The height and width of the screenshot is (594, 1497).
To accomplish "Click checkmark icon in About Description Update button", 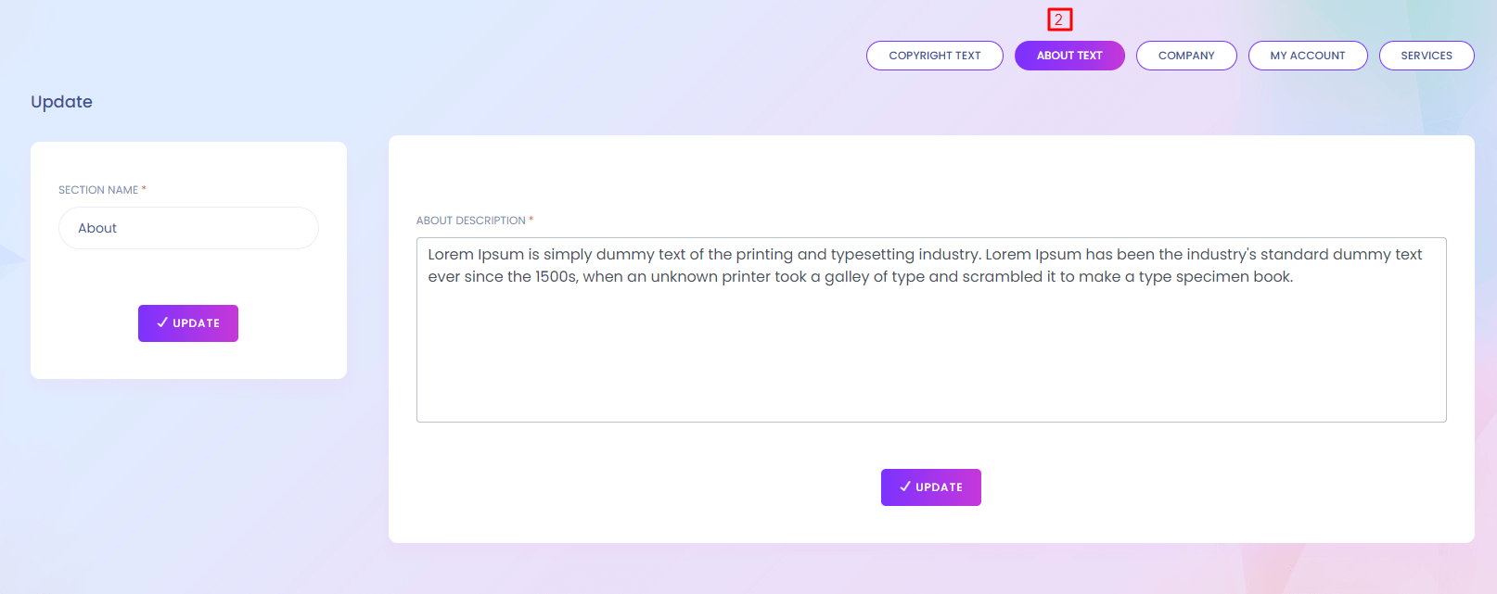I will (905, 487).
